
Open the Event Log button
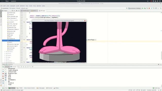(156, 88)
